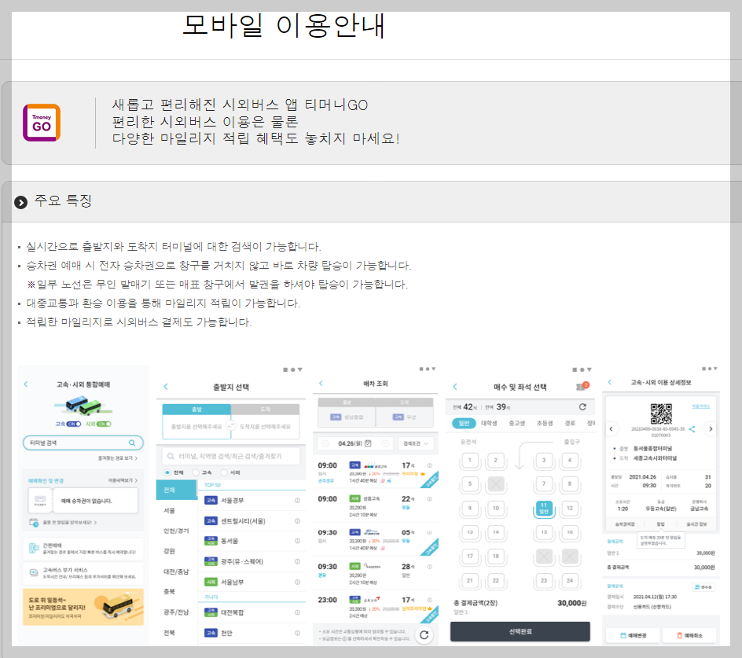Refresh seat availability next to 잔여 39석
This screenshot has width=742, height=658.
(582, 406)
